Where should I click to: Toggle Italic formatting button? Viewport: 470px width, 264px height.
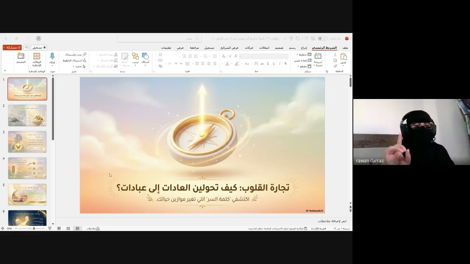click(x=280, y=63)
